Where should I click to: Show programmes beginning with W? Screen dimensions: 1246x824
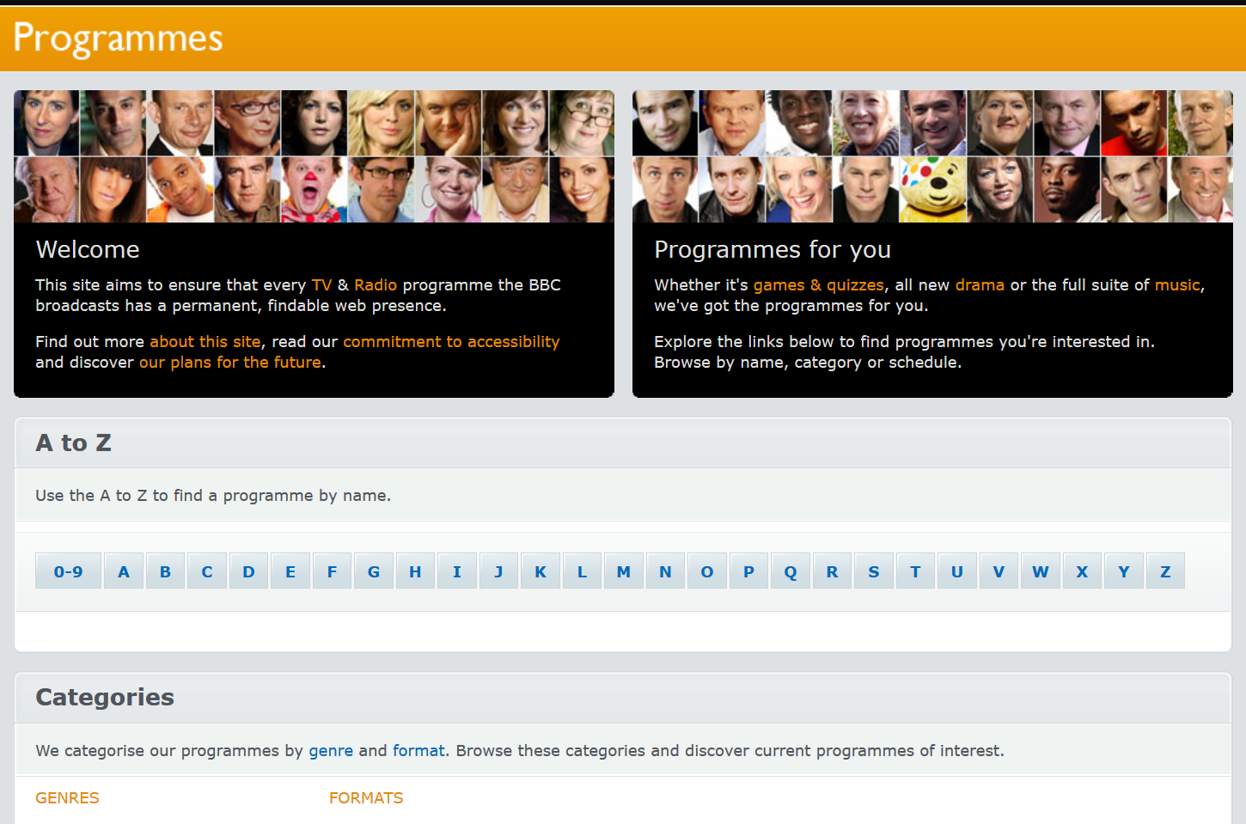click(1041, 571)
